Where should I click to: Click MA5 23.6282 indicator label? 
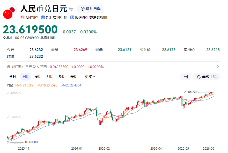click(x=24, y=85)
